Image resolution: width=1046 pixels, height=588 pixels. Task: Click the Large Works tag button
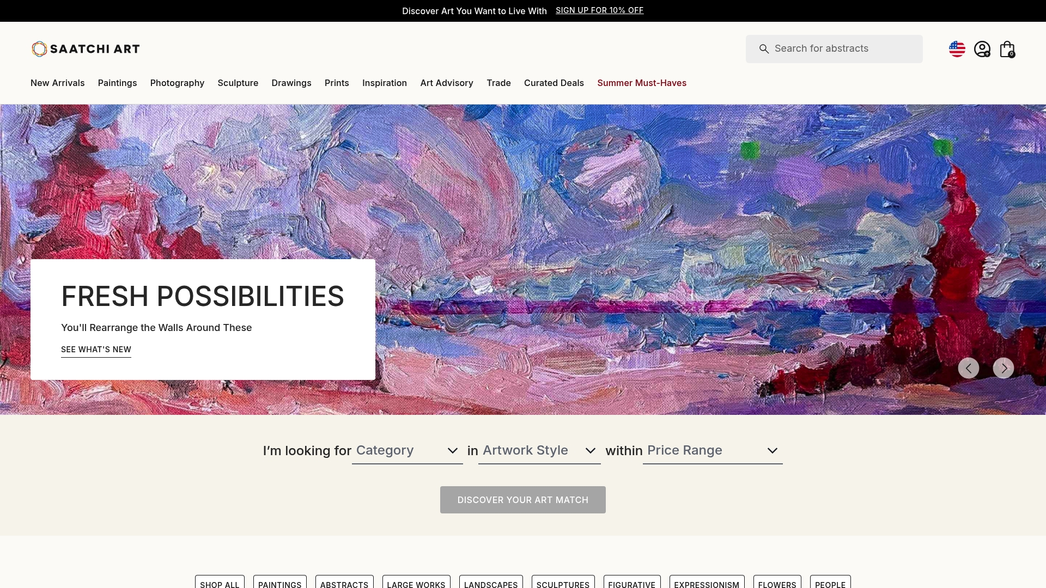coord(416,582)
